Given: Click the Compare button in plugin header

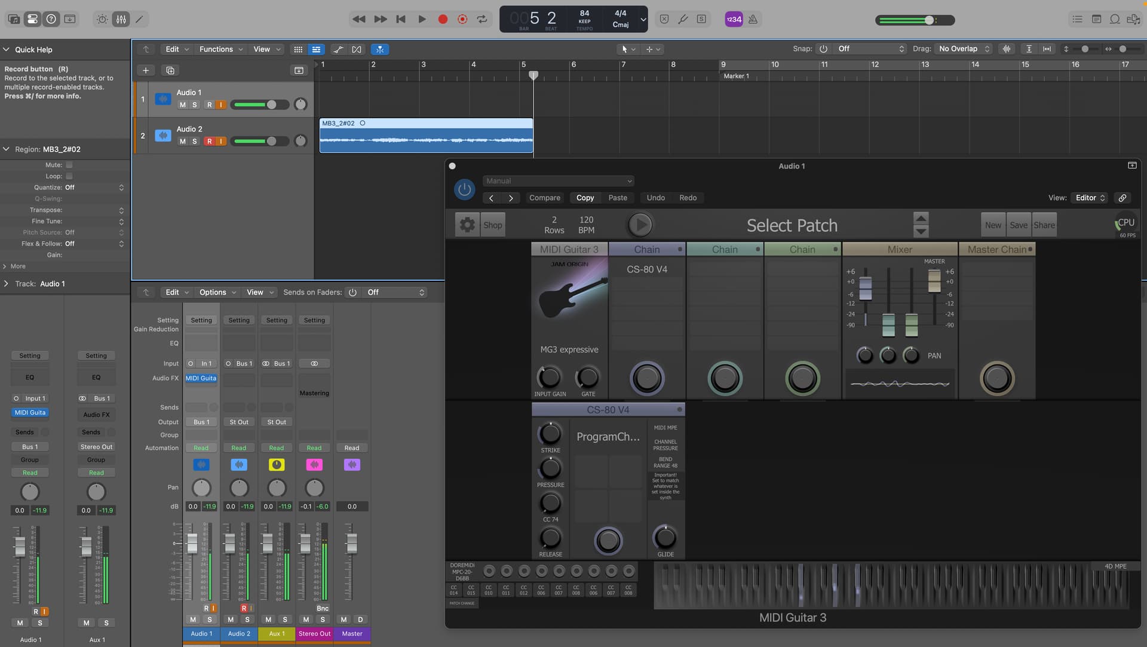Looking at the screenshot, I should [544, 198].
